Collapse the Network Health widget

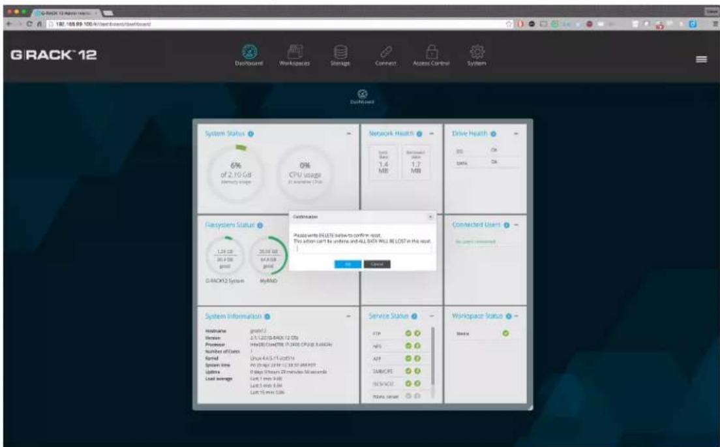coord(432,134)
